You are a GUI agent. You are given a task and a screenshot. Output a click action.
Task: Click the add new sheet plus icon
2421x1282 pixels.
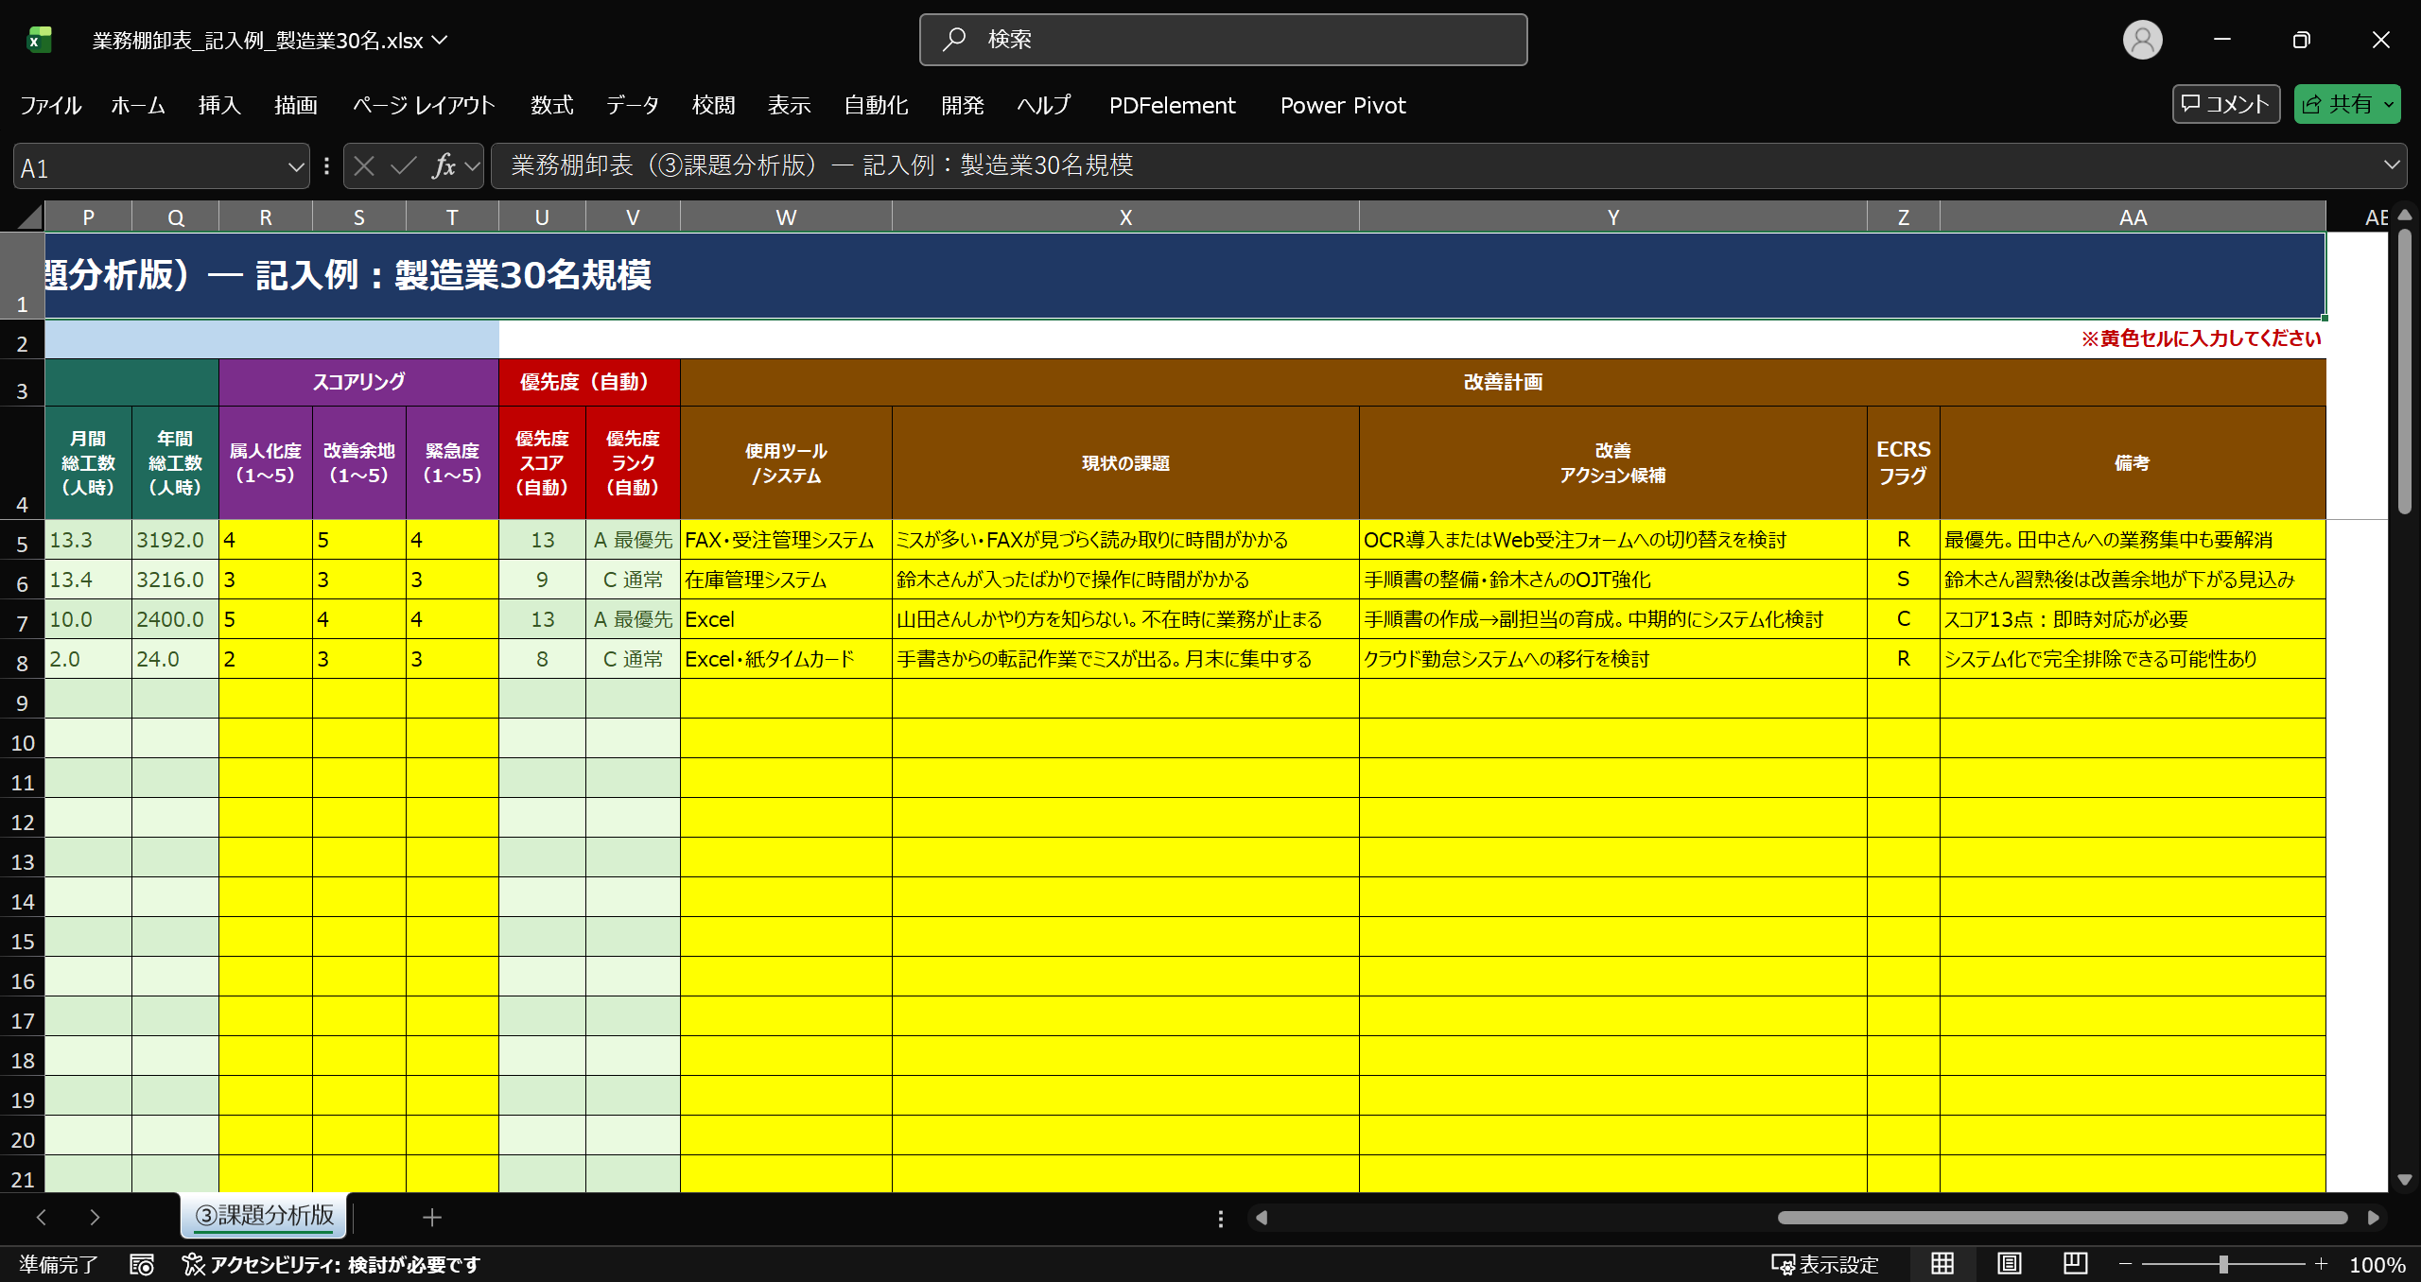[x=432, y=1218]
